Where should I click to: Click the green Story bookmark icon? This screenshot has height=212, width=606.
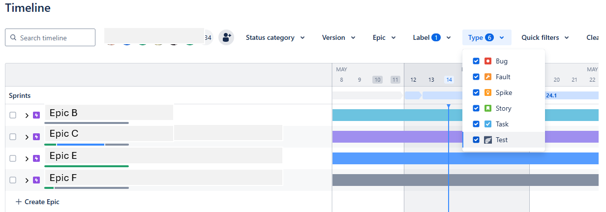click(488, 108)
